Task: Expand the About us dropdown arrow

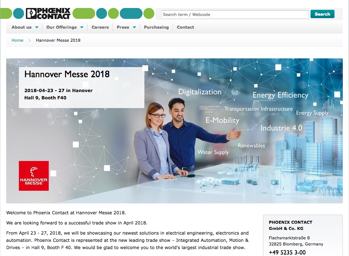Action: 37,27
